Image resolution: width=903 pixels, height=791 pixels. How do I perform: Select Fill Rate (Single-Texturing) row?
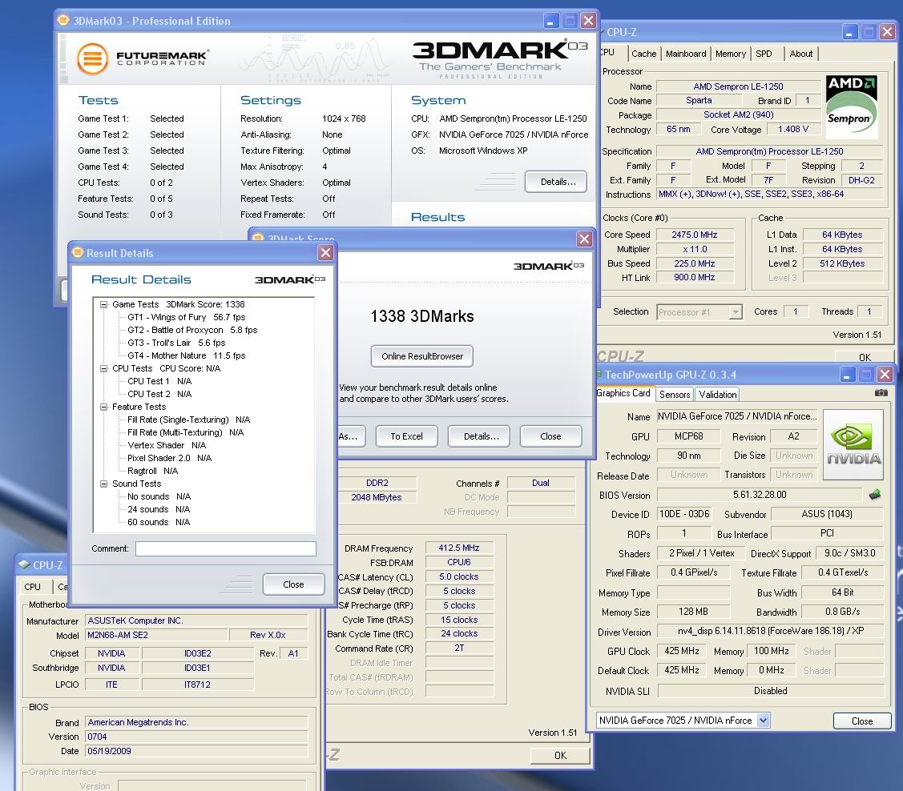[x=188, y=420]
